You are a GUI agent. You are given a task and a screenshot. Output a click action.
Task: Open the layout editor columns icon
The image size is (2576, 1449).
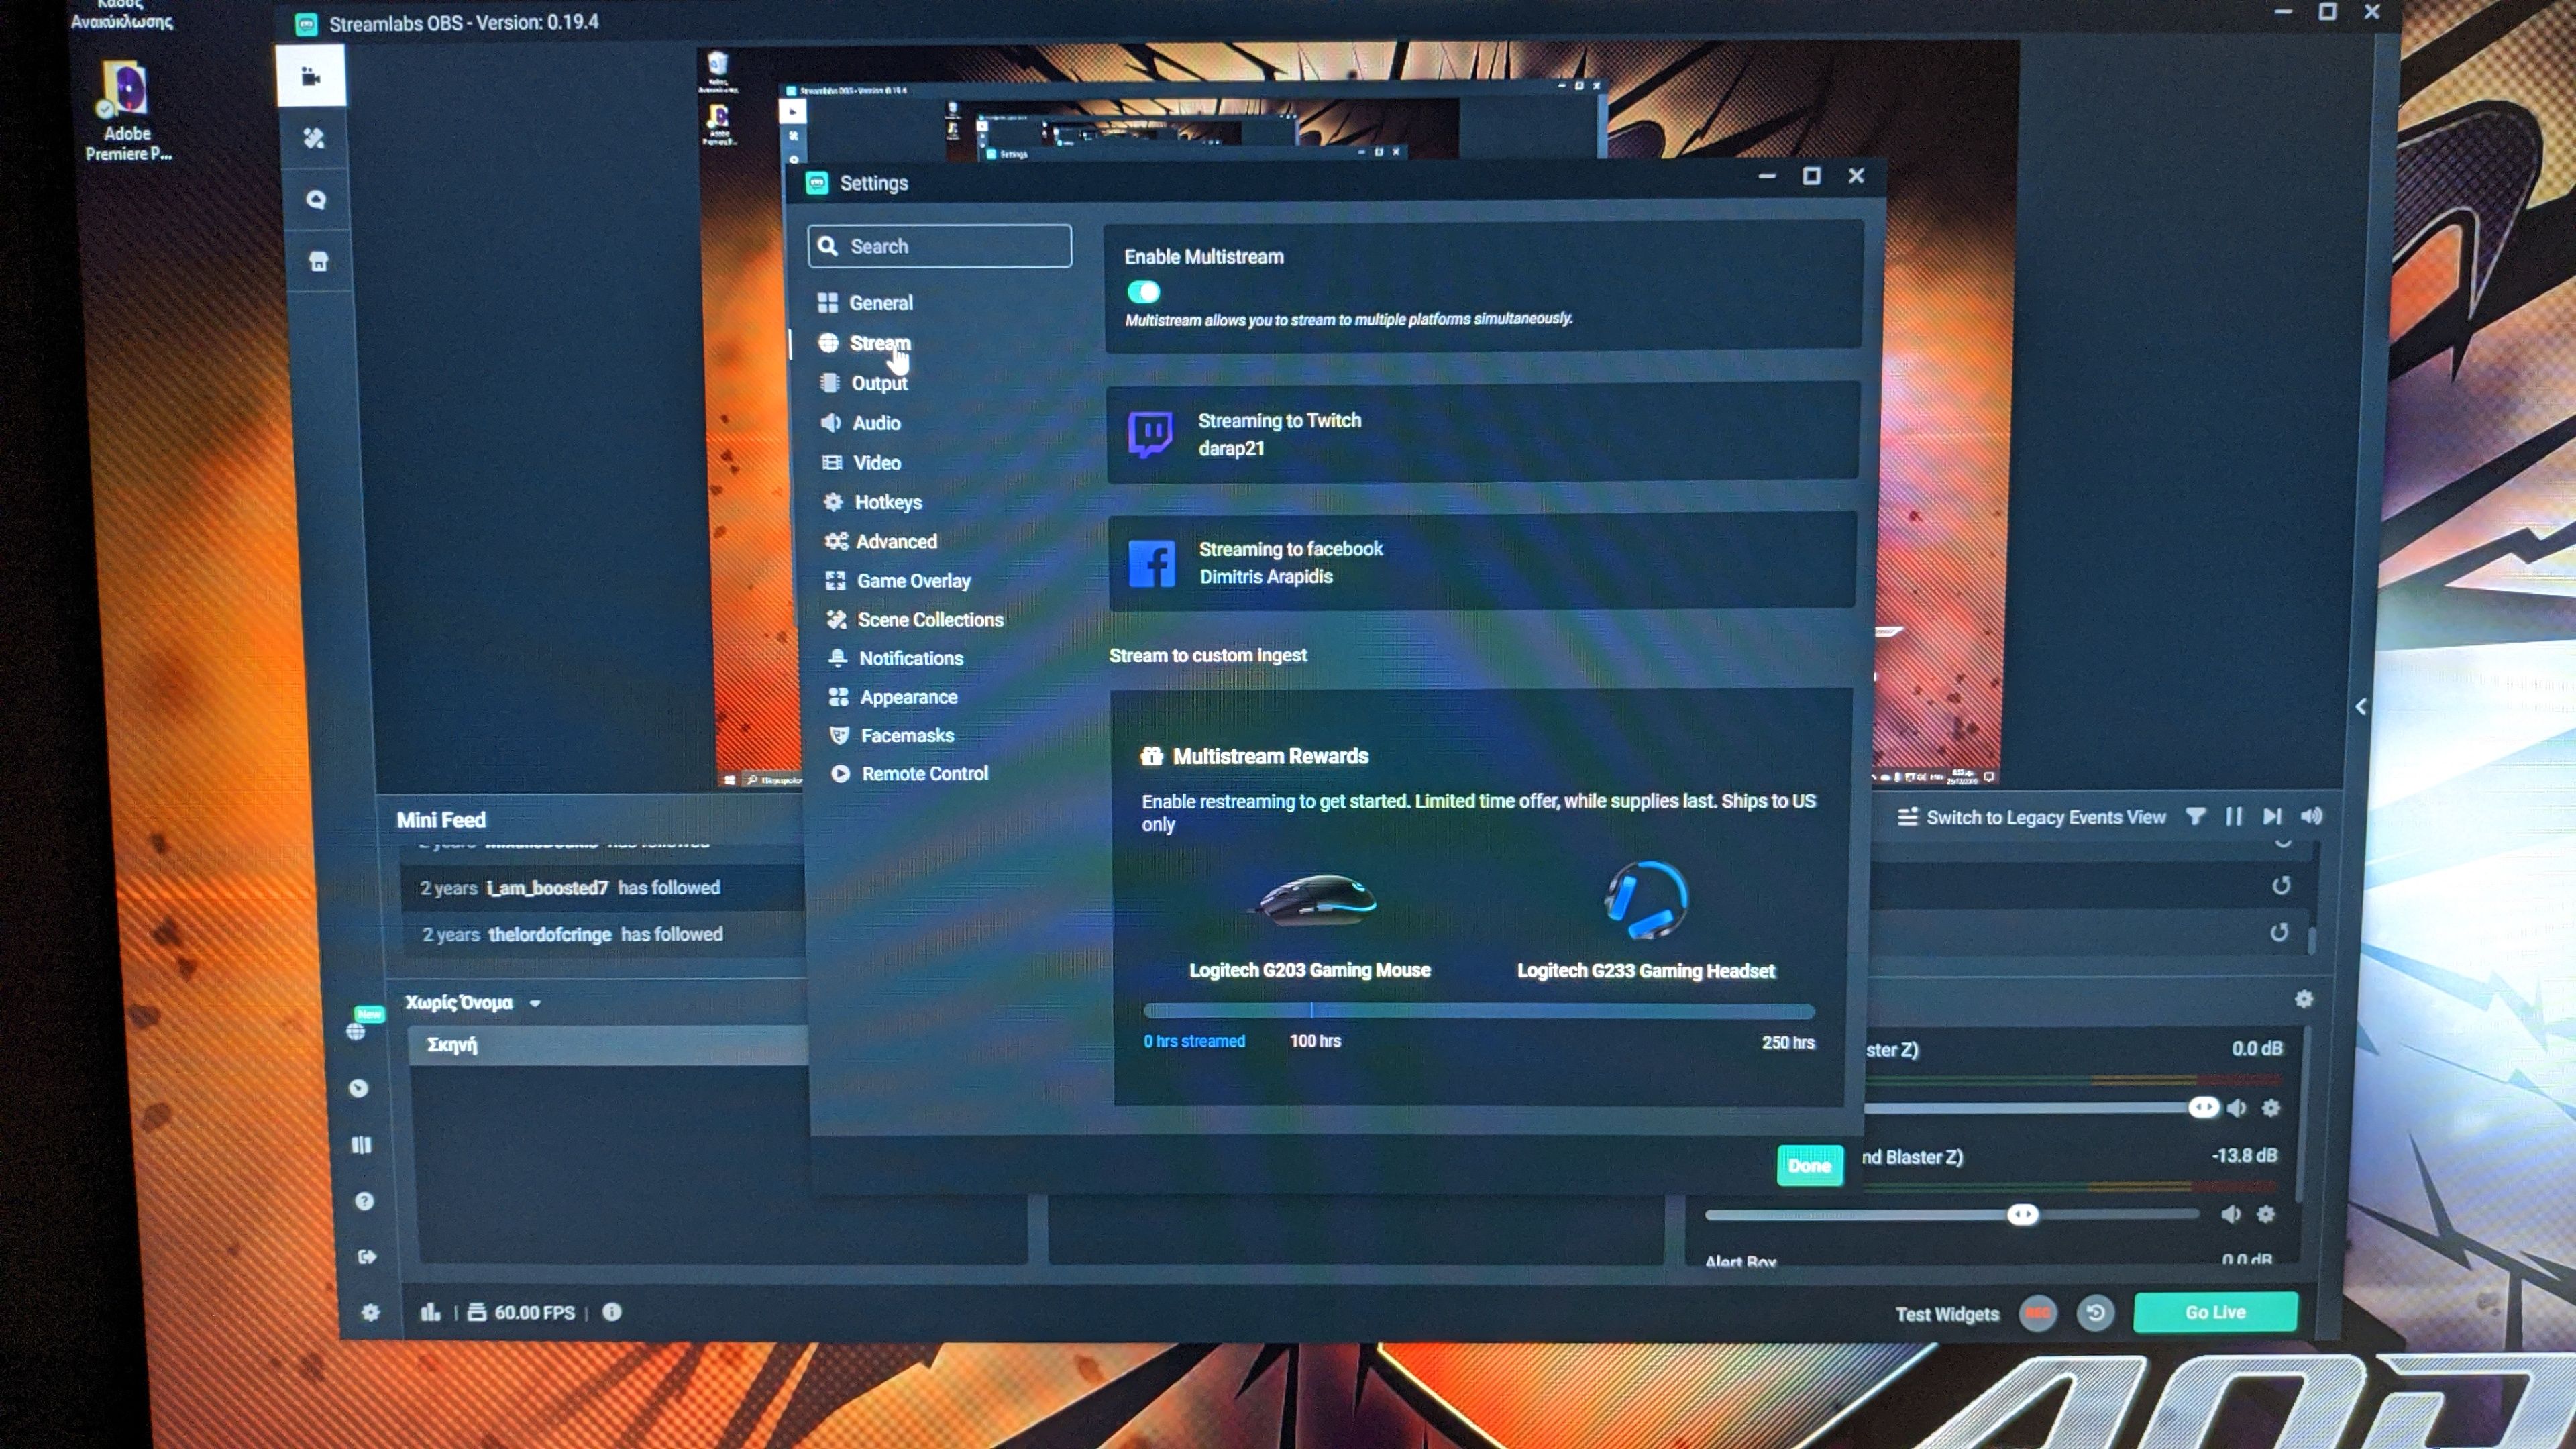[362, 1145]
